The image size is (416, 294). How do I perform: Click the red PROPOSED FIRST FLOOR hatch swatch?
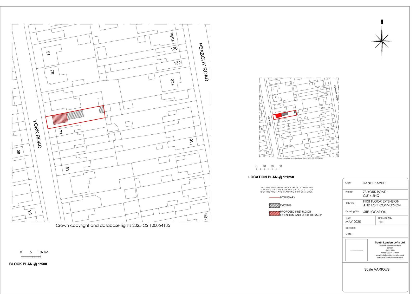click(x=274, y=213)
